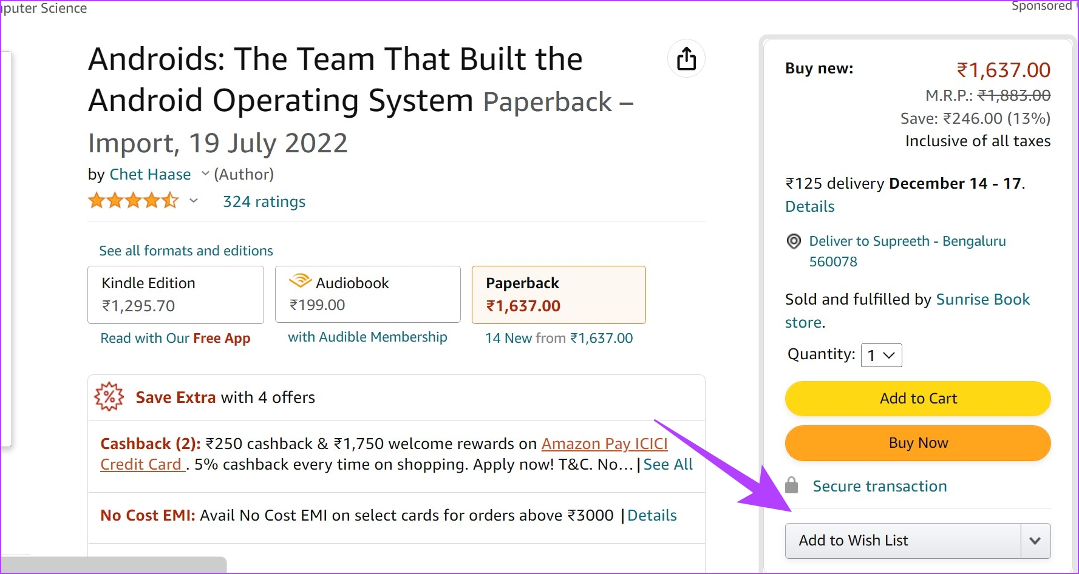Image resolution: width=1079 pixels, height=574 pixels.
Task: Click the delivery location pin icon
Action: point(794,241)
